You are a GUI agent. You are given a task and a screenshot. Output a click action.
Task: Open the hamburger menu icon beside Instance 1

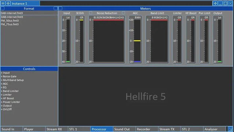click(3, 3)
